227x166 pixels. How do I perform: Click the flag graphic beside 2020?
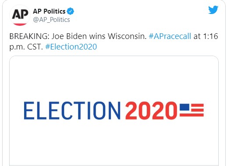[x=192, y=110]
